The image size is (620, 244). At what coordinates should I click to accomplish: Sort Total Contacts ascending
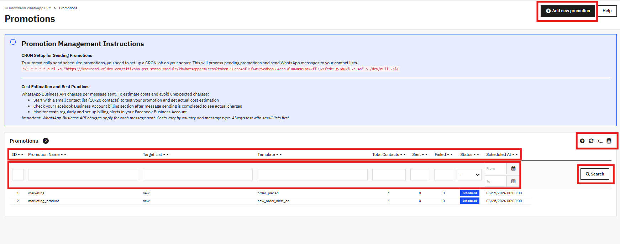(405, 154)
